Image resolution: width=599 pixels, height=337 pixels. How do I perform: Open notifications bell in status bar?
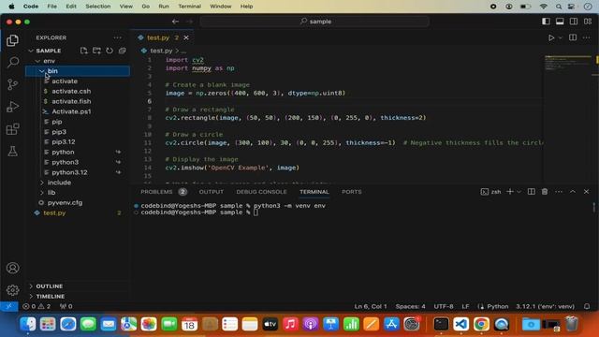click(587, 306)
